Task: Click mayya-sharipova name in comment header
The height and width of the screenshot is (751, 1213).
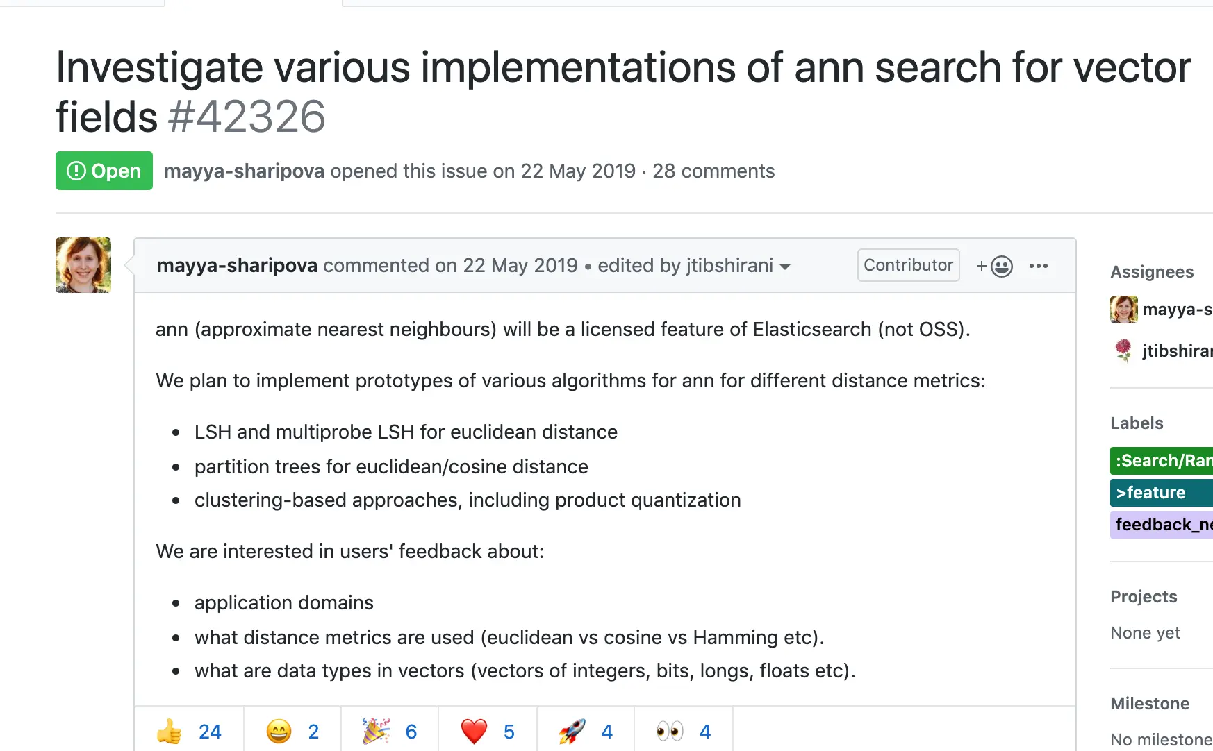Action: tap(237, 265)
